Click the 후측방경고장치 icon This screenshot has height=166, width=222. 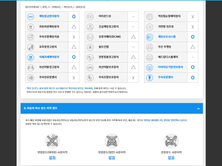click(31, 47)
